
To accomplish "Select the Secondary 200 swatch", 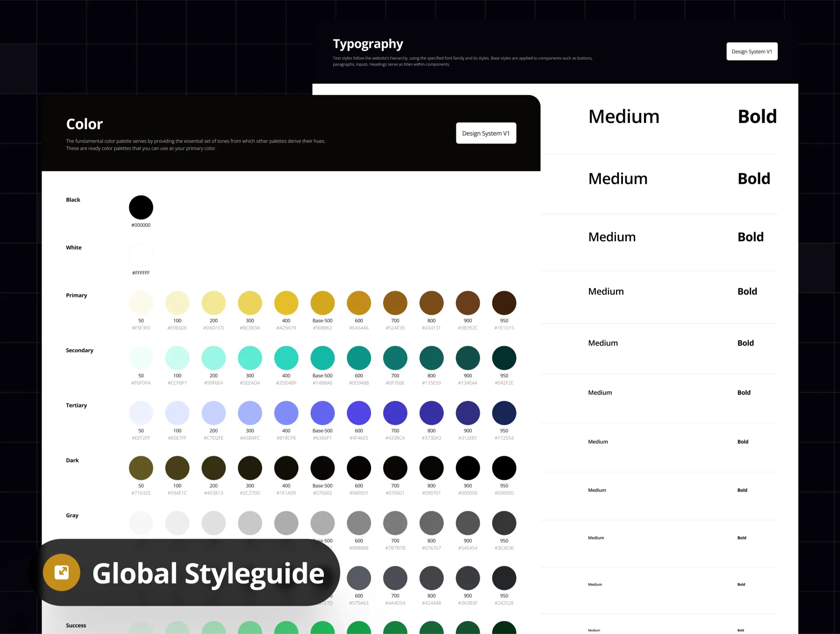I will (214, 358).
